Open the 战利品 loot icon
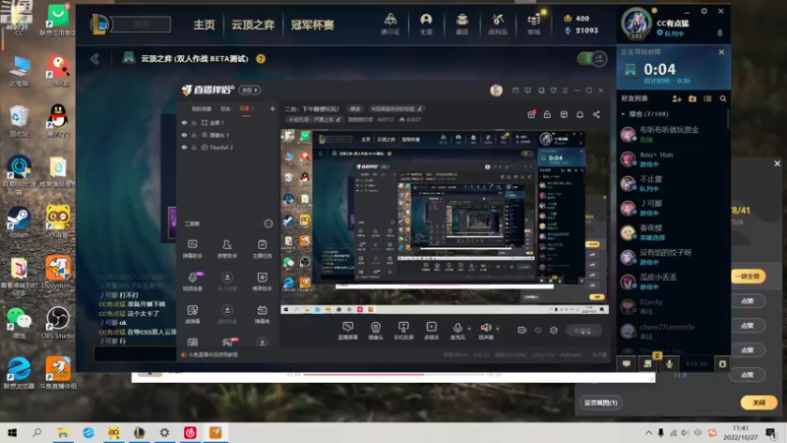 498,24
